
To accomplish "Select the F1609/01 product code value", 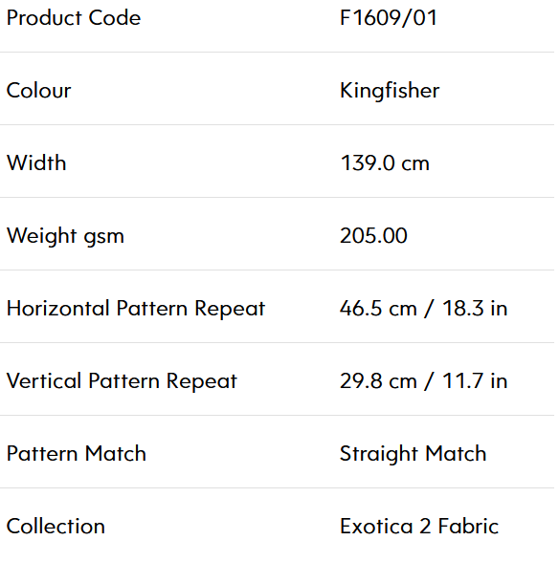I will coord(389,18).
